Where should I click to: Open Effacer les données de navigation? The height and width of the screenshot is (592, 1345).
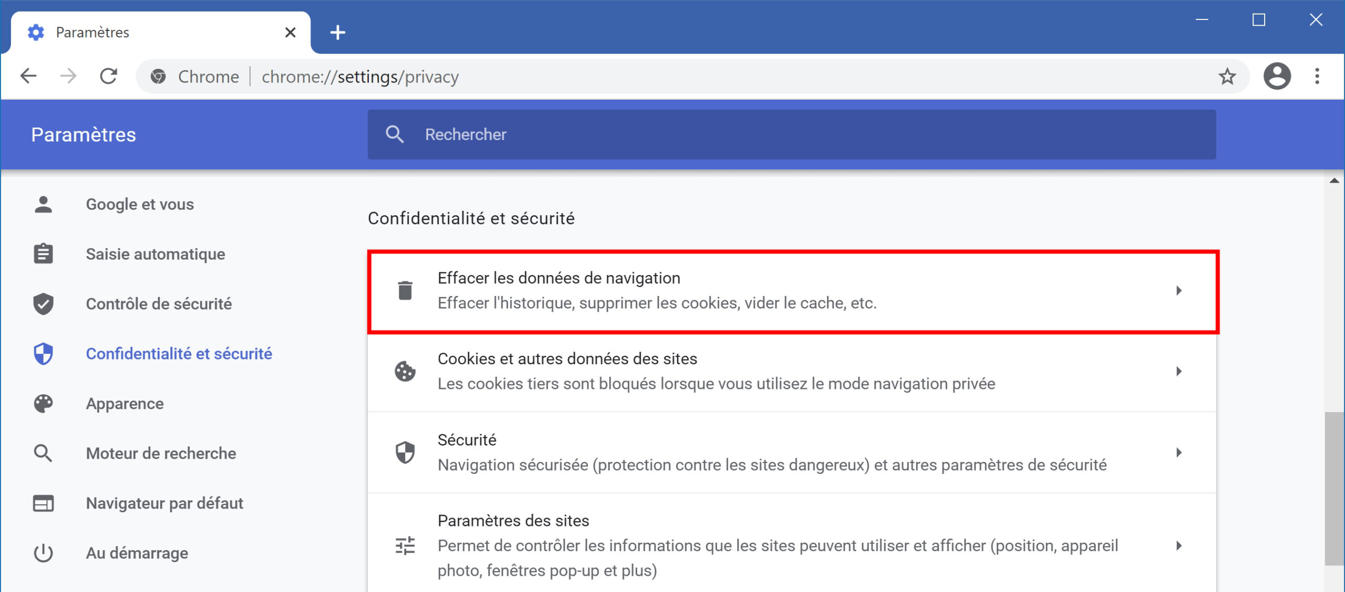tap(793, 291)
